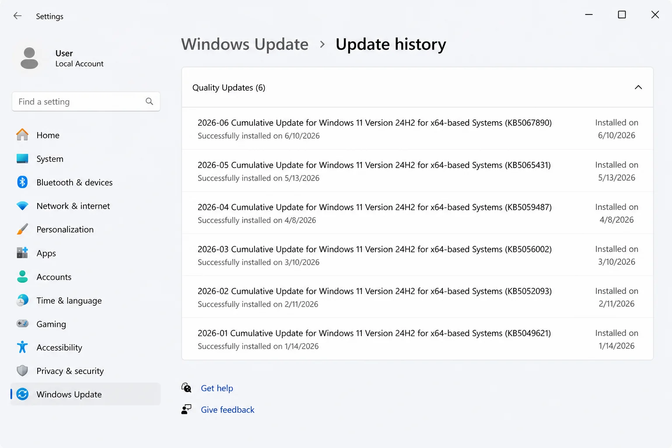Select update KB5059487 entry

417,213
